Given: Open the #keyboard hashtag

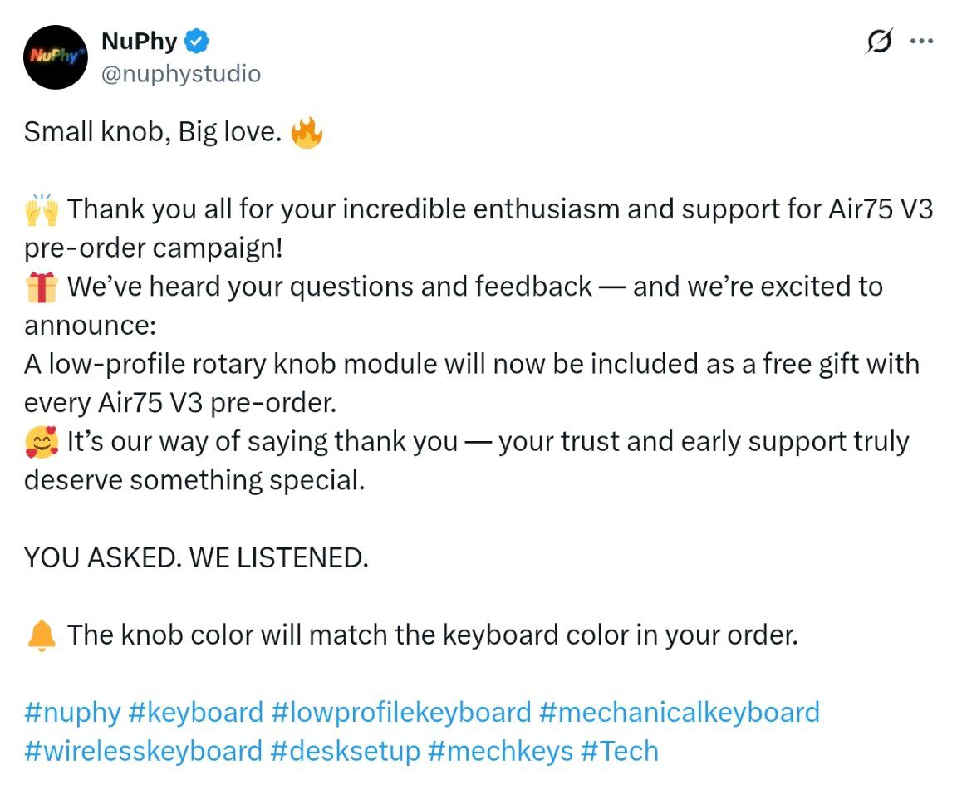Looking at the screenshot, I should pos(195,712).
